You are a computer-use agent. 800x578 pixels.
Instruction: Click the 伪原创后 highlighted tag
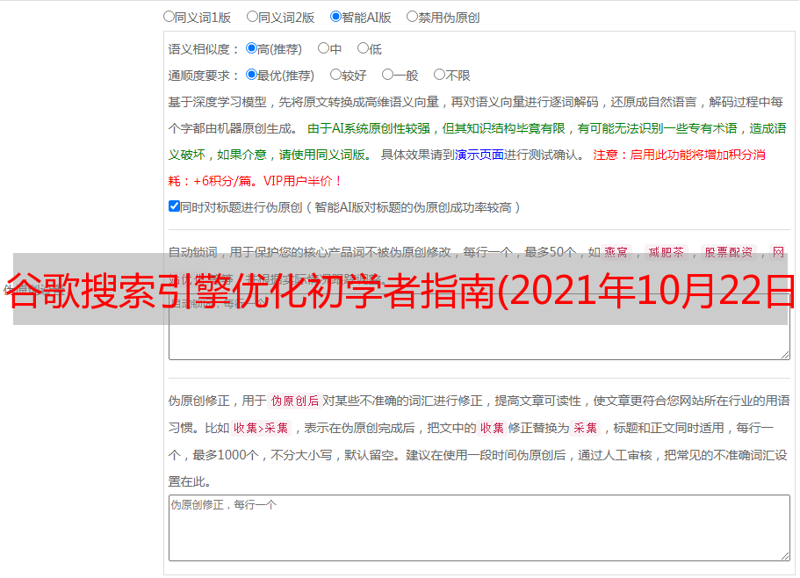295,401
